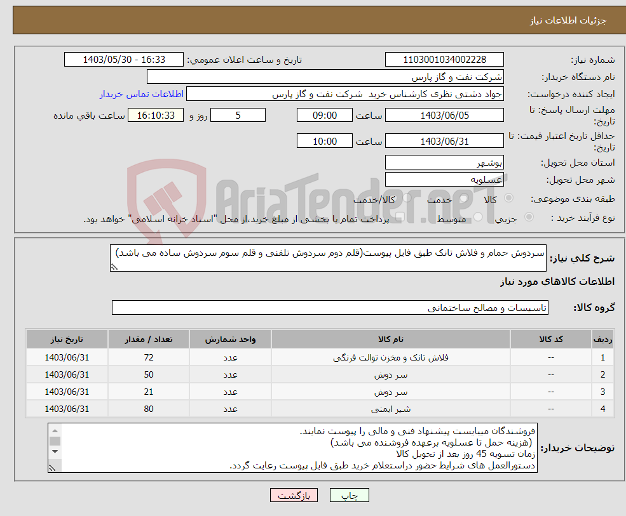The image size is (626, 516).
Task: Click the price validity time 10:00 field
Action: 325,141
